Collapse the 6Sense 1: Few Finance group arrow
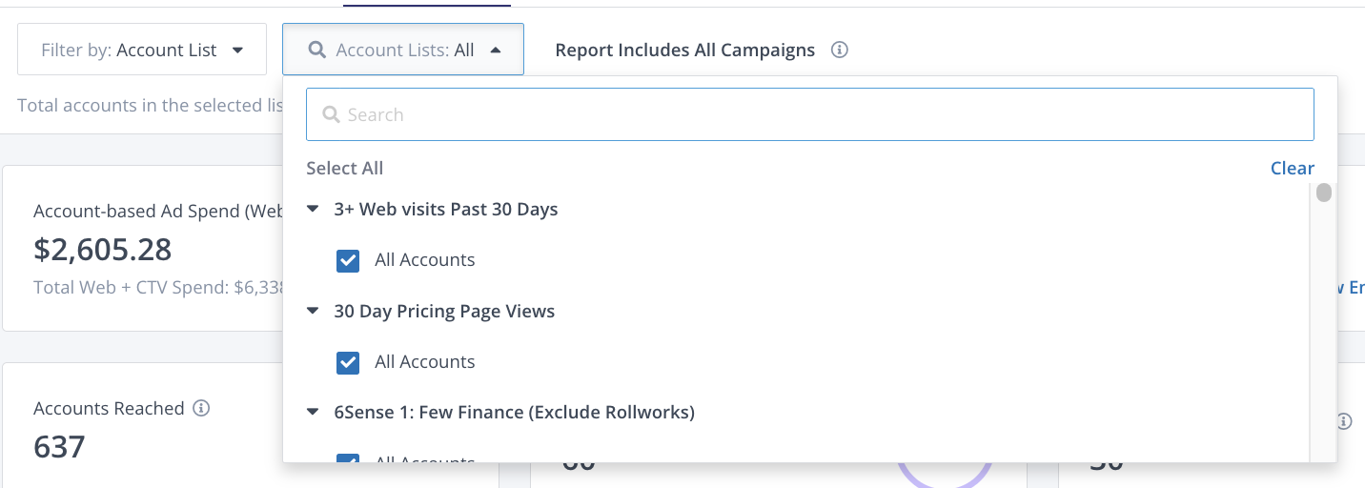The width and height of the screenshot is (1365, 488). [x=313, y=413]
